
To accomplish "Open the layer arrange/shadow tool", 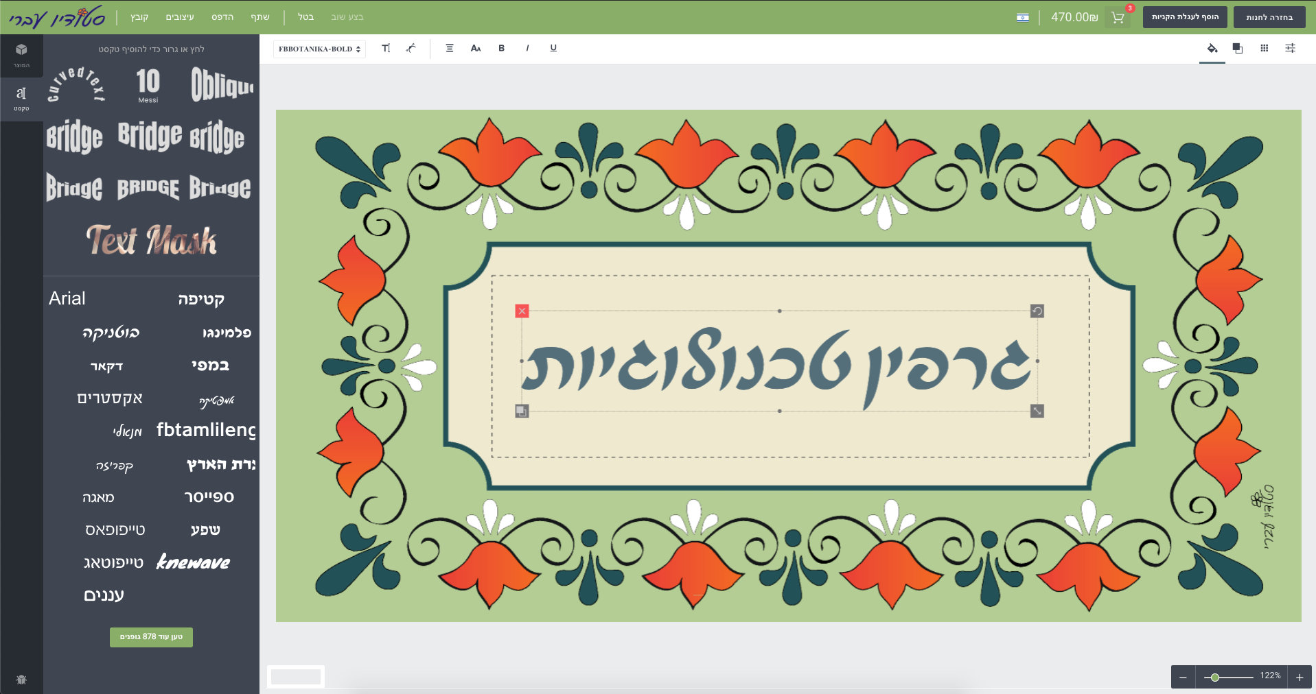I will 1238,48.
